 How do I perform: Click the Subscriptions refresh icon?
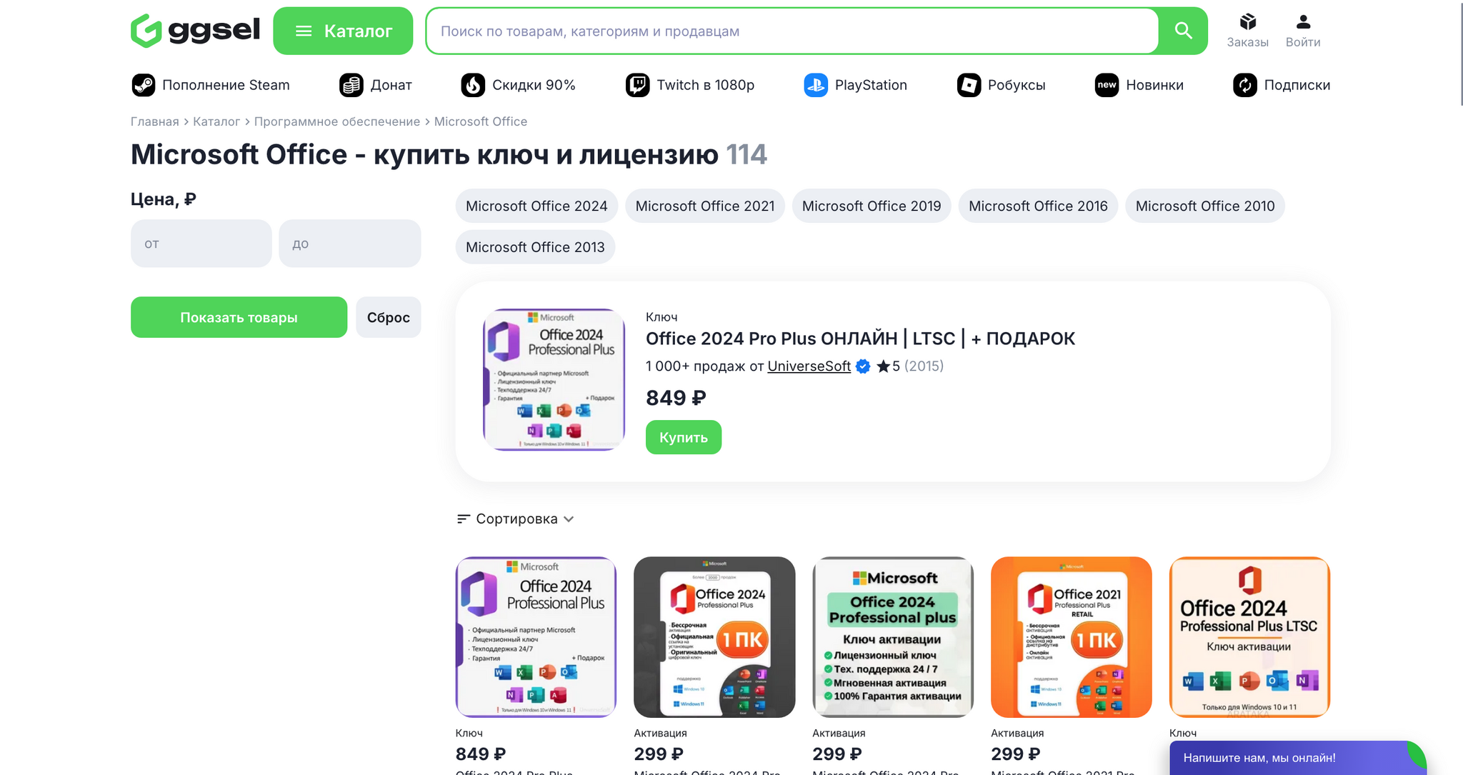point(1244,85)
